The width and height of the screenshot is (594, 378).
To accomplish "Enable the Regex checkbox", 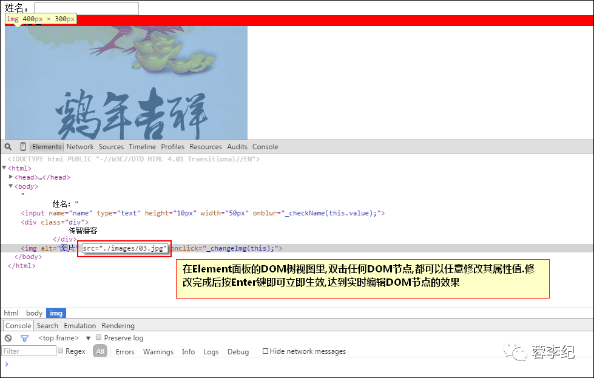I will click(60, 351).
